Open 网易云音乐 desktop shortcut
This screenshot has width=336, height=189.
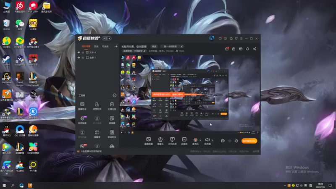pyautogui.click(x=20, y=7)
